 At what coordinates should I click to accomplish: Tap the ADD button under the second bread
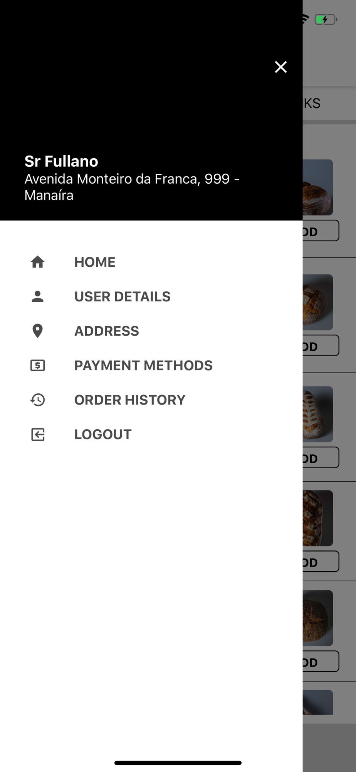[321, 345]
